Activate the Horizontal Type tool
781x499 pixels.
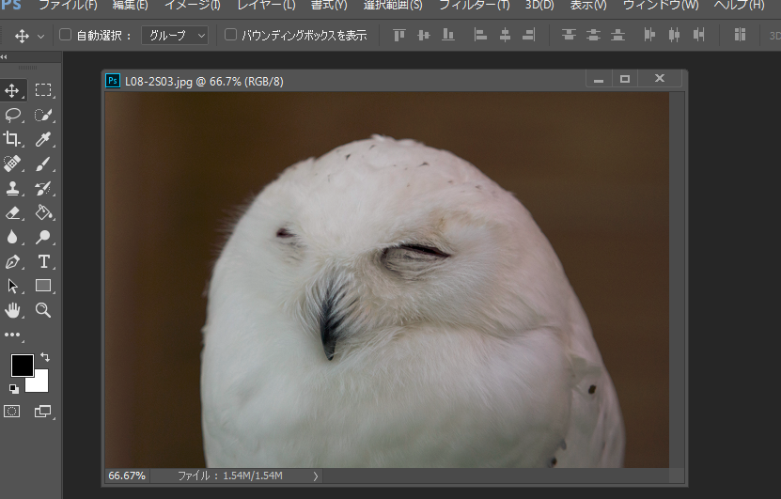click(x=43, y=261)
